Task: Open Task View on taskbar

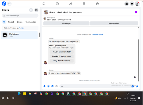Action: coord(13,98)
